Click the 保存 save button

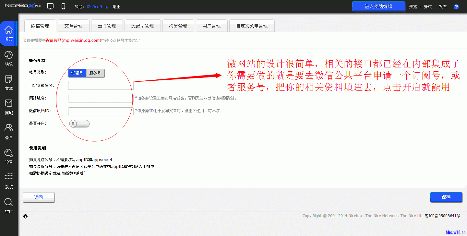(446, 197)
